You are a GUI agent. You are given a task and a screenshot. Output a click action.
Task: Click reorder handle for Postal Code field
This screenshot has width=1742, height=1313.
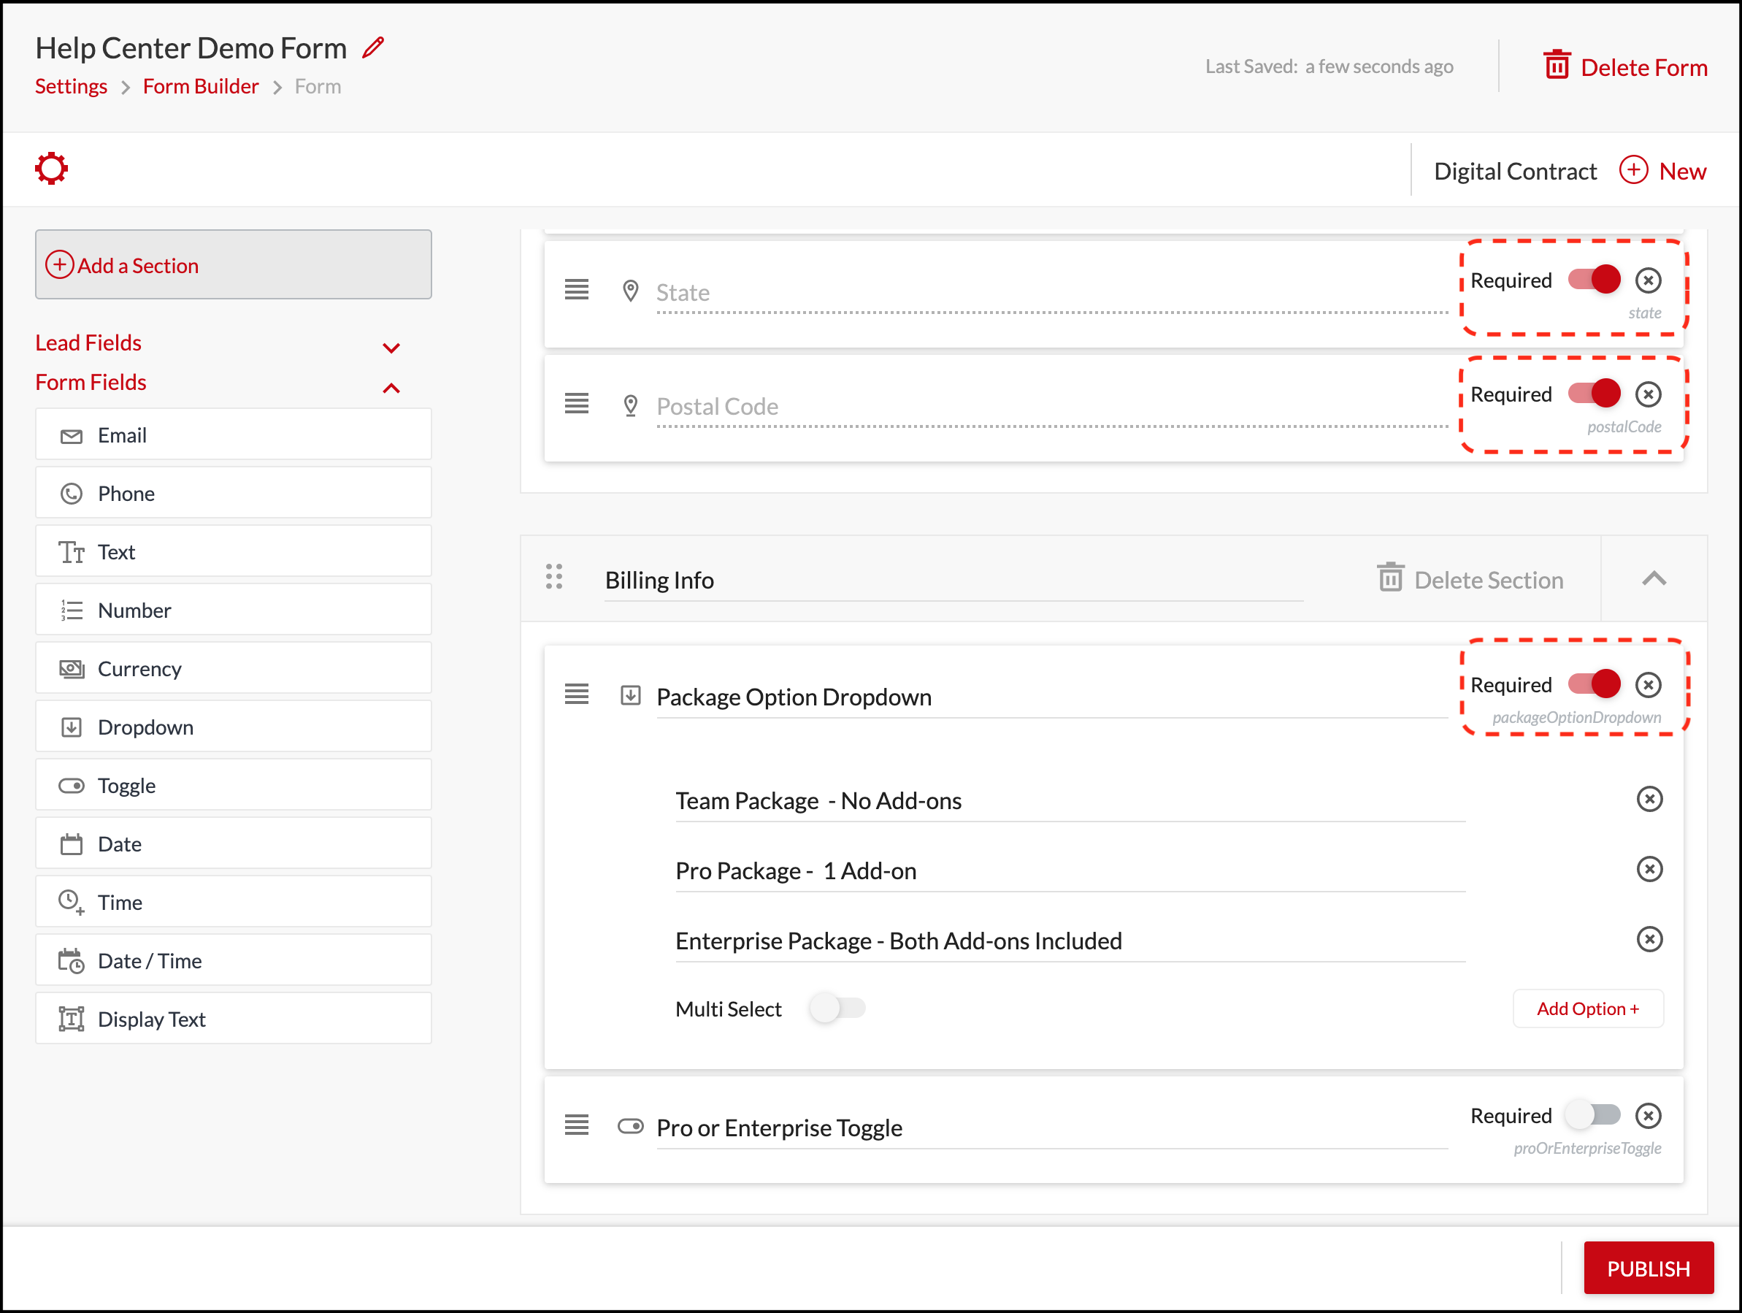pos(577,404)
